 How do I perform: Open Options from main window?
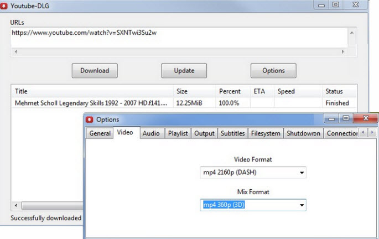click(x=273, y=71)
